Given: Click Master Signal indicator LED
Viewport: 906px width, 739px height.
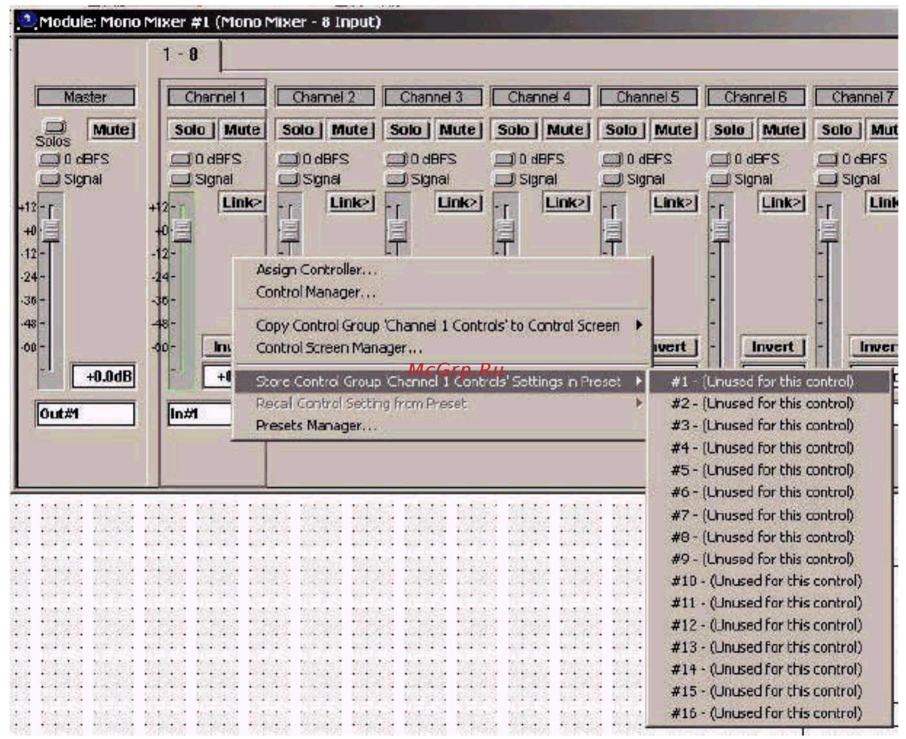Looking at the screenshot, I should (49, 179).
